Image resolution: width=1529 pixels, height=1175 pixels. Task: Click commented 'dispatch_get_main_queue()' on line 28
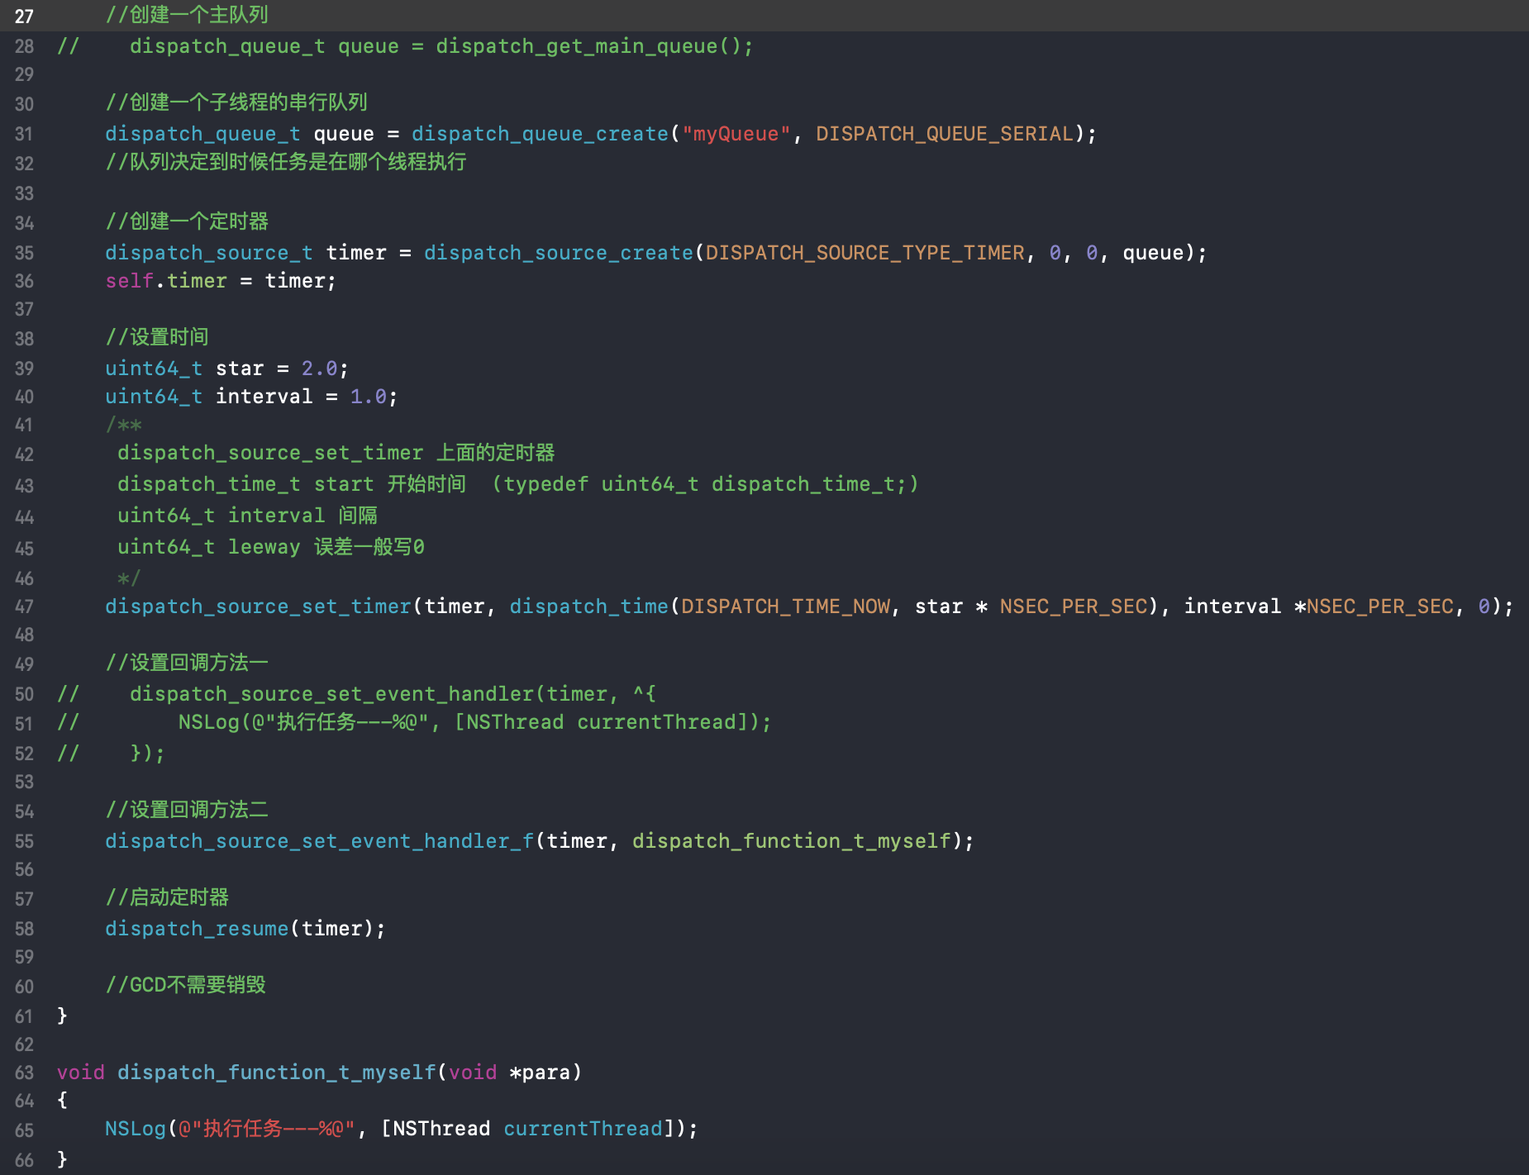tap(588, 46)
